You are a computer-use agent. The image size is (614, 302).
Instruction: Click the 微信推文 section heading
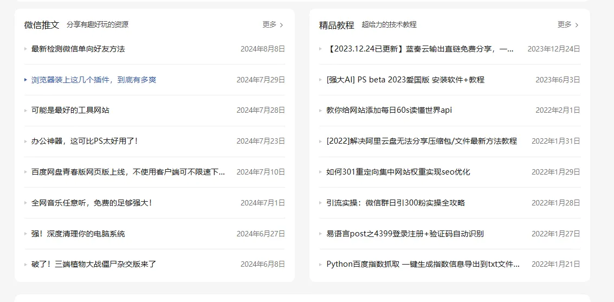click(42, 25)
